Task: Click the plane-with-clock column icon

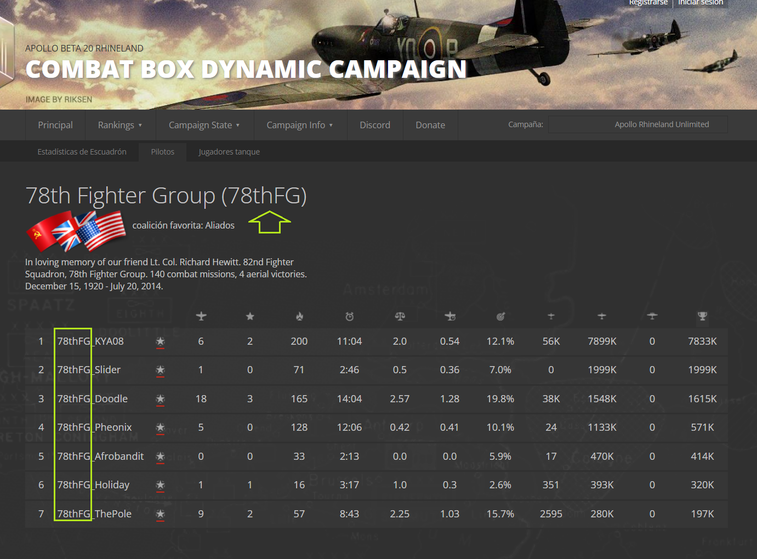Action: (x=450, y=316)
